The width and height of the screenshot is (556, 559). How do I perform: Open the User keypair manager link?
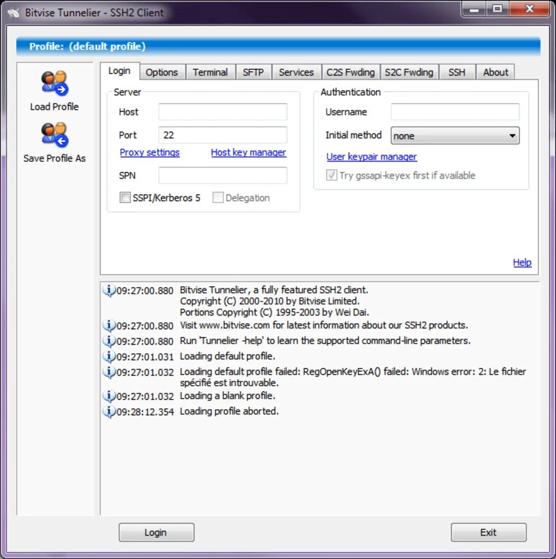click(372, 157)
